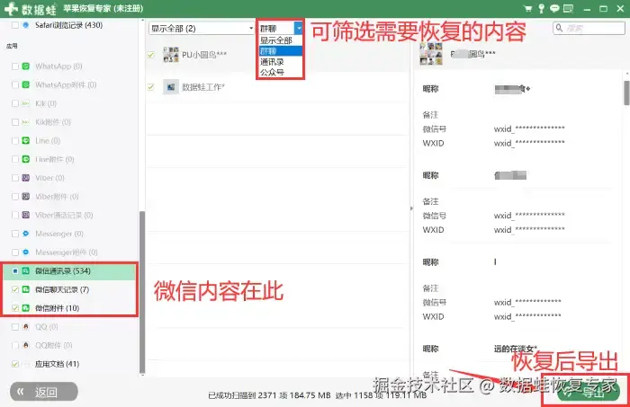Select 公众号 in the filter list

click(x=280, y=72)
